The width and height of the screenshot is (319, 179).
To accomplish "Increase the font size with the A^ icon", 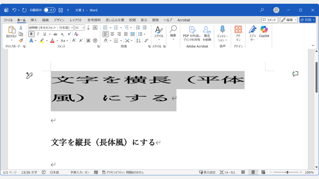I will click(x=74, y=40).
